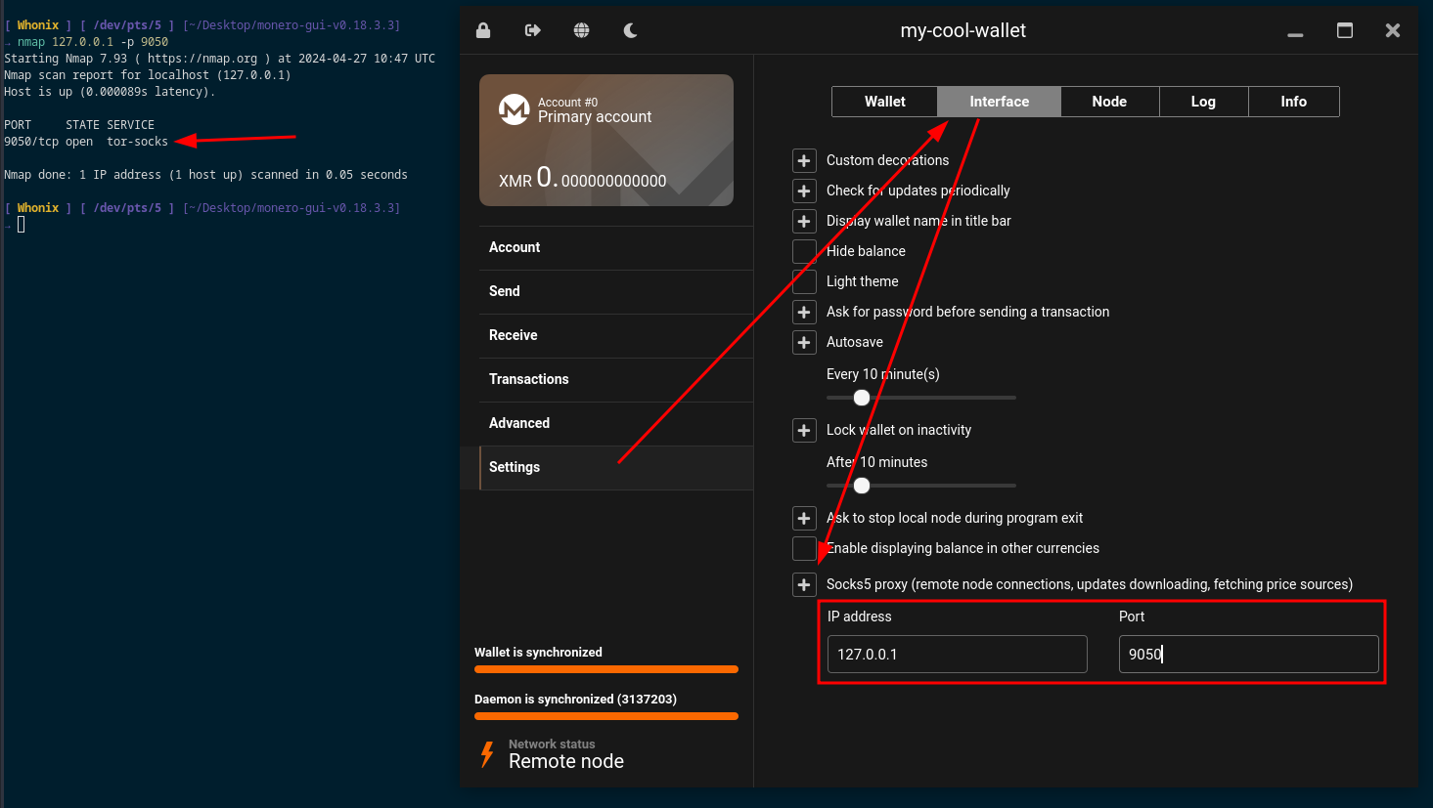Click the 'Every 10 minute(s)' label
The image size is (1433, 808).
tap(882, 374)
